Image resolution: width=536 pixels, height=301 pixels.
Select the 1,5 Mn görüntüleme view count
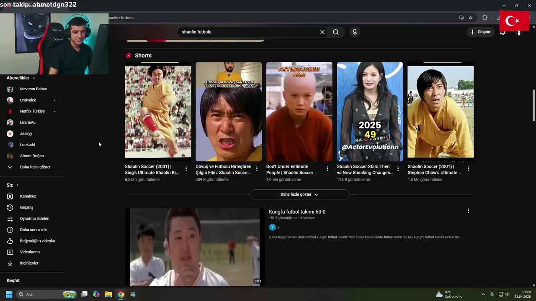[425, 180]
